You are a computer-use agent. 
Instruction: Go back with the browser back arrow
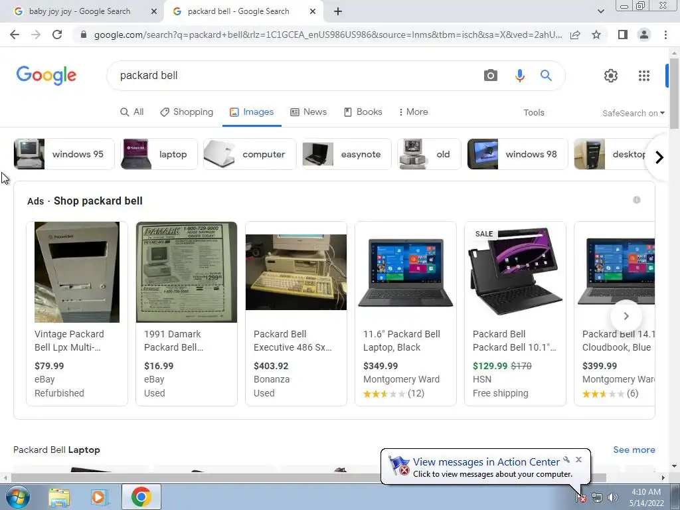click(x=15, y=35)
